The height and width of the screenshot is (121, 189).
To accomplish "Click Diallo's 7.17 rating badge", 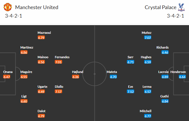I will point(58,91).
